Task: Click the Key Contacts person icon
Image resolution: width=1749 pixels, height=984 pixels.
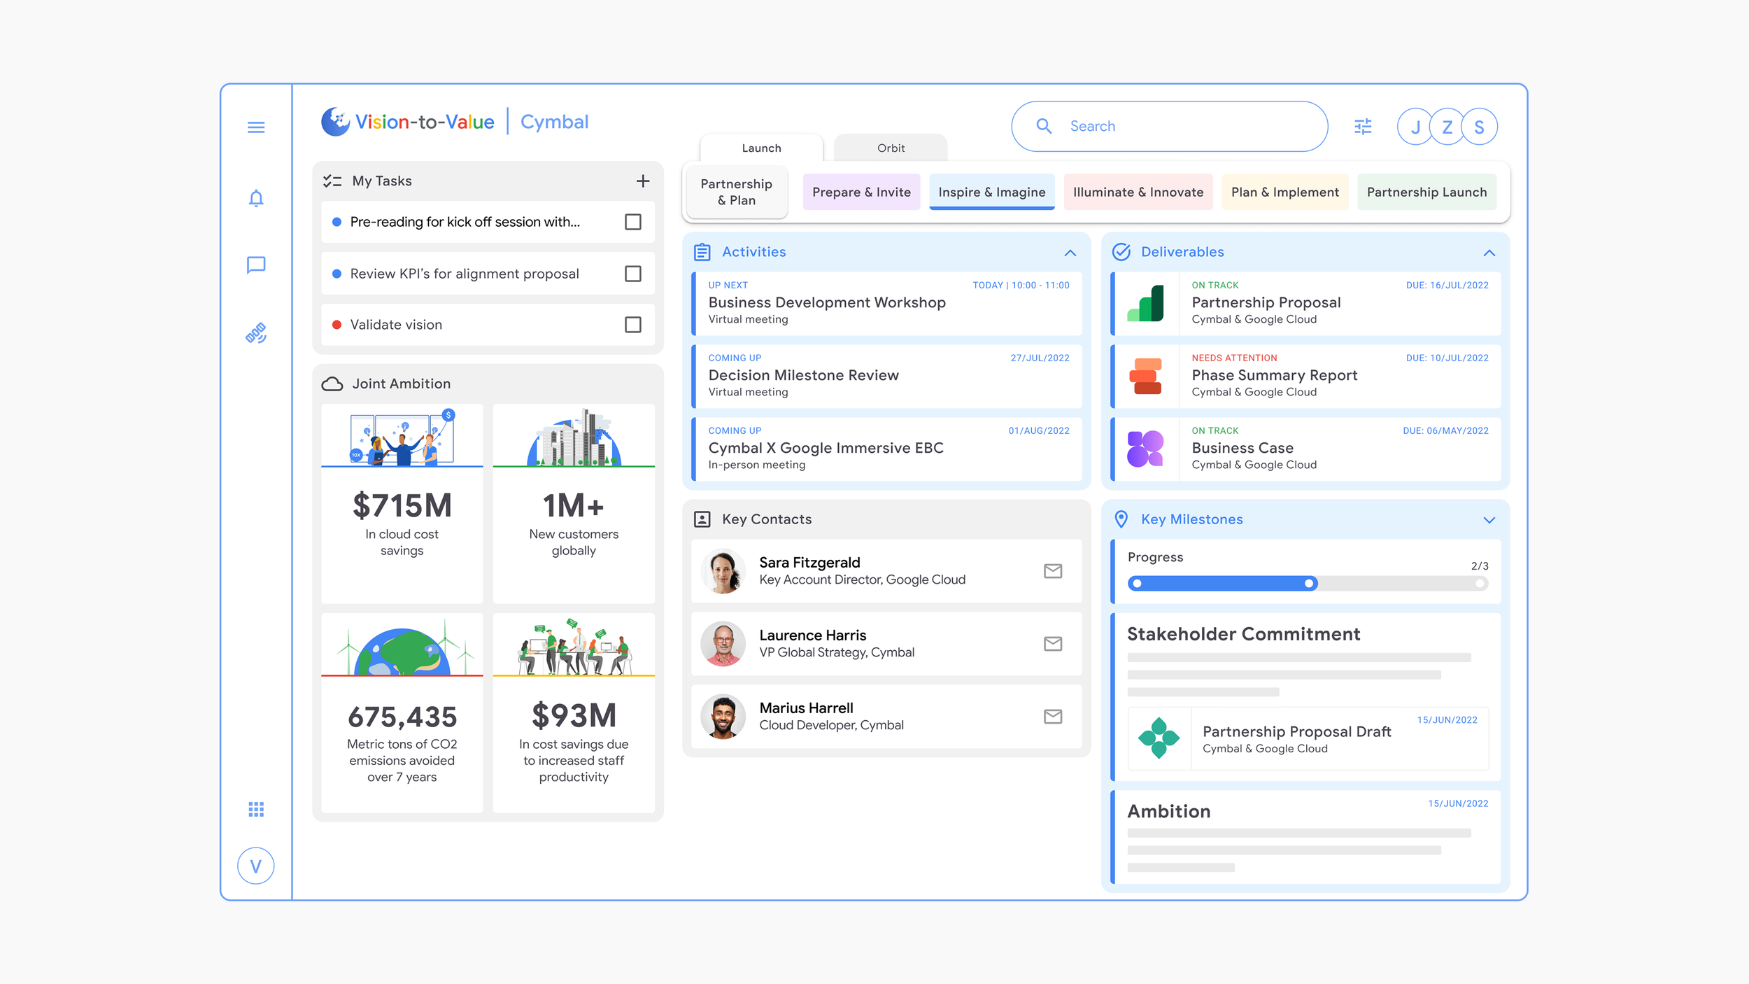Action: 702,519
